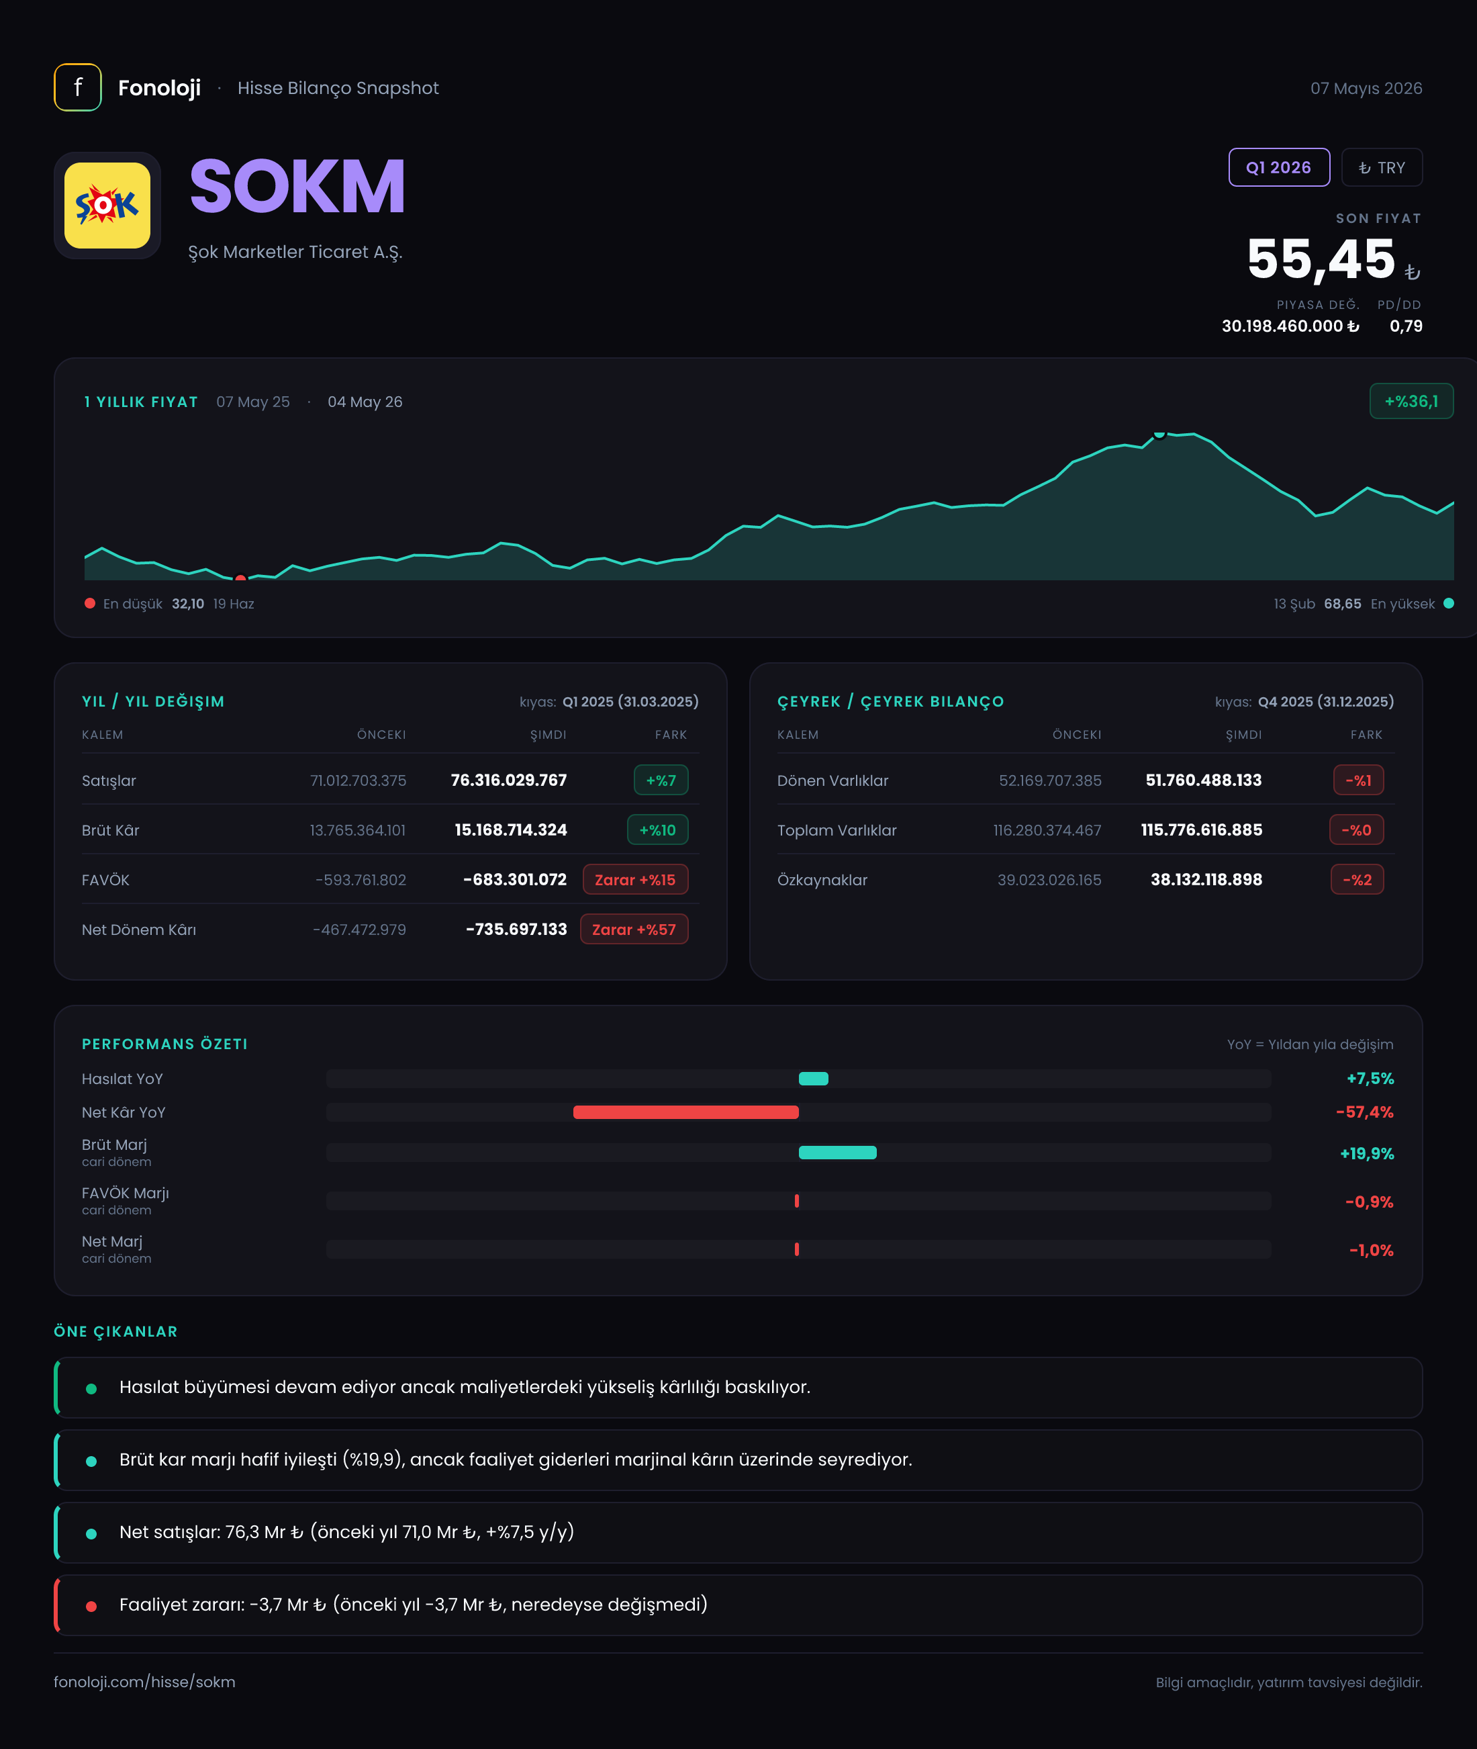The width and height of the screenshot is (1477, 1749).
Task: Click the Satışlar +%7 change badge
Action: pyautogui.click(x=661, y=780)
